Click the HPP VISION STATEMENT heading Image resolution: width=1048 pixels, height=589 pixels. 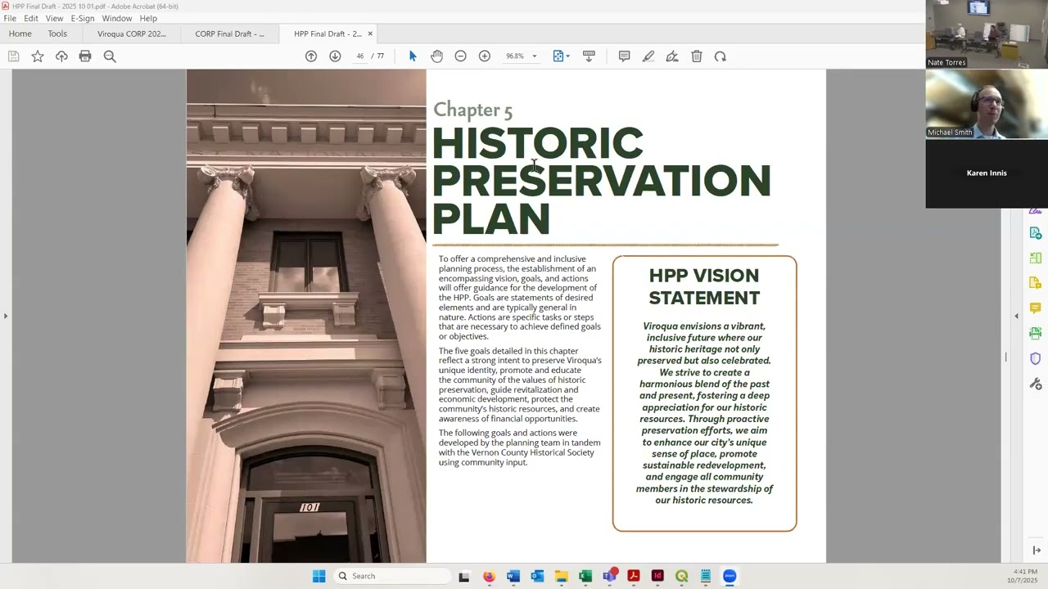click(704, 286)
